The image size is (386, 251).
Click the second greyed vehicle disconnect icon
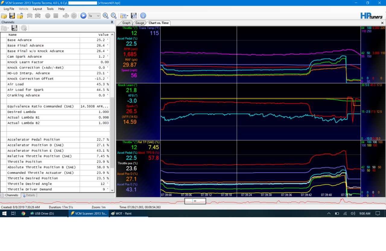coord(38,16)
